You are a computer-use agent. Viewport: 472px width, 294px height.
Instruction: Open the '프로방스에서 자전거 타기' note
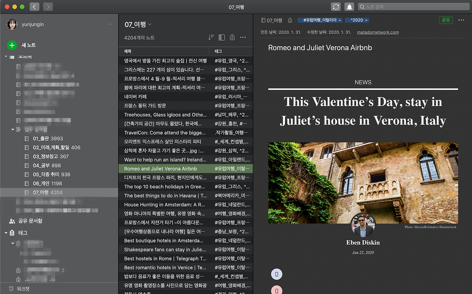pyautogui.click(x=186, y=223)
